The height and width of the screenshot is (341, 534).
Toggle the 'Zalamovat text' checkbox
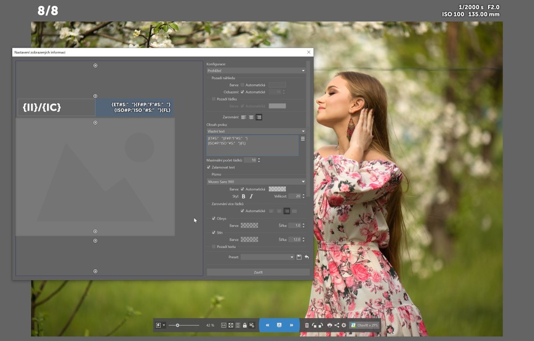point(208,167)
